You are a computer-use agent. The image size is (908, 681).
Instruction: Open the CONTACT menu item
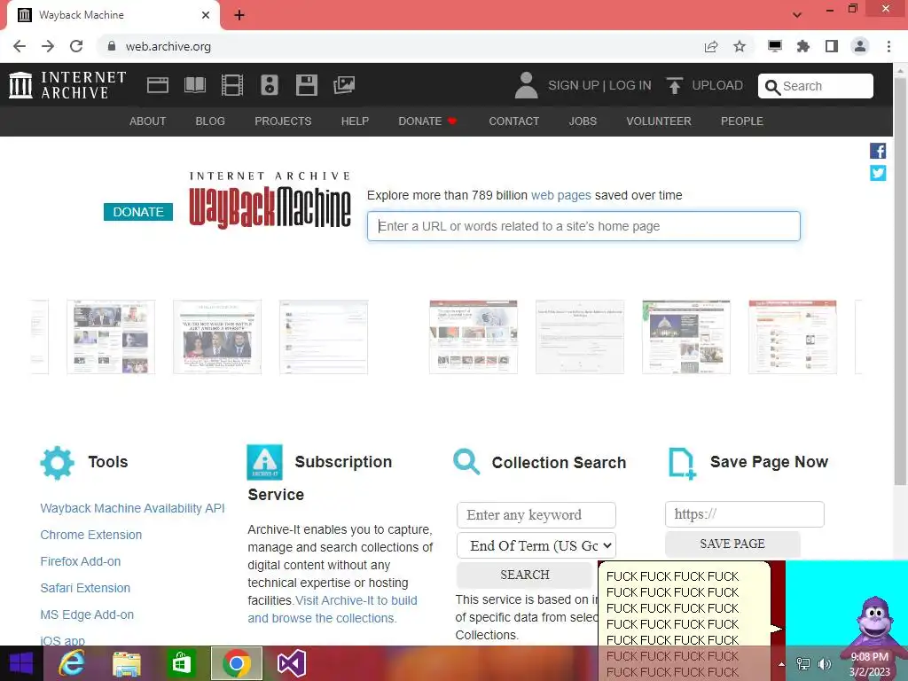tap(513, 121)
